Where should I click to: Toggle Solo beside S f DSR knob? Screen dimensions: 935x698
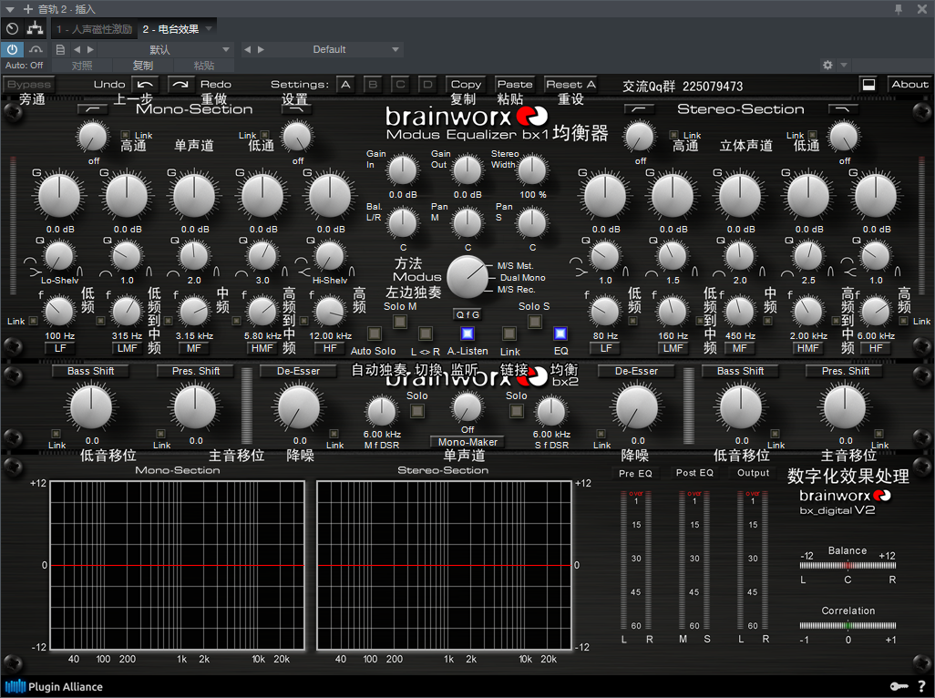click(517, 411)
